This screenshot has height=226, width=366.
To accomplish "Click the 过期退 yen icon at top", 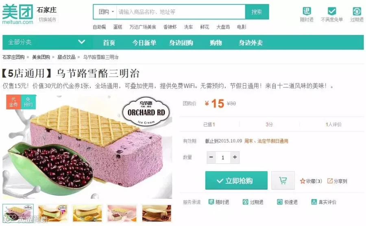I will pos(357,11).
